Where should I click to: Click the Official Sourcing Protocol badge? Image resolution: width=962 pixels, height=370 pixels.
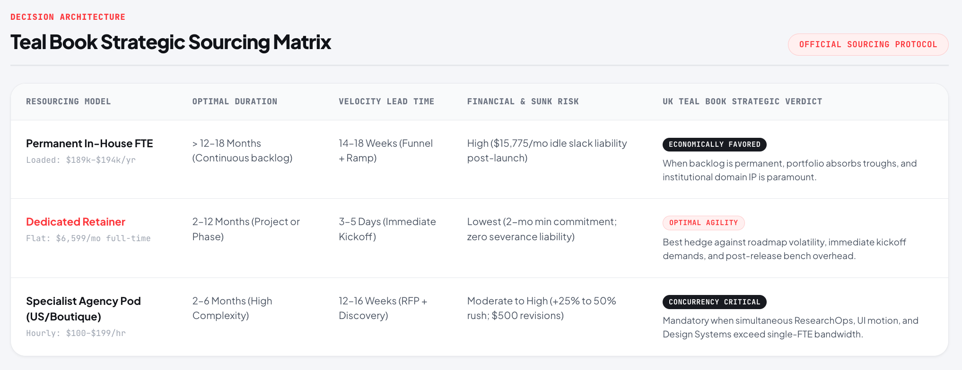[x=868, y=44]
